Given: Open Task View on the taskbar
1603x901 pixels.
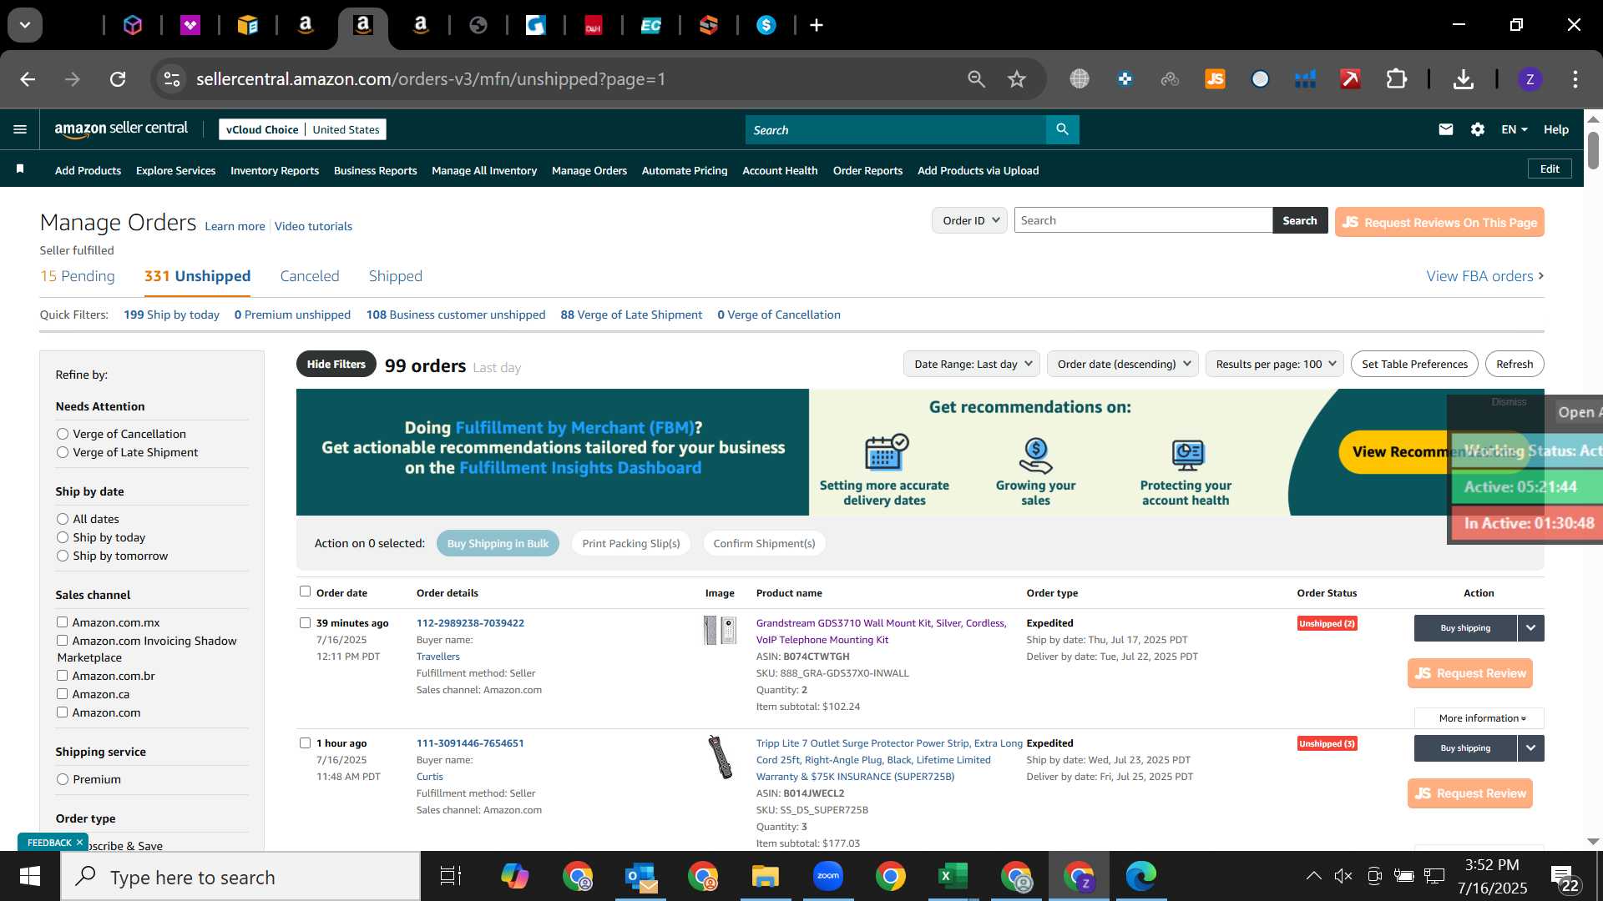Looking at the screenshot, I should 451,876.
